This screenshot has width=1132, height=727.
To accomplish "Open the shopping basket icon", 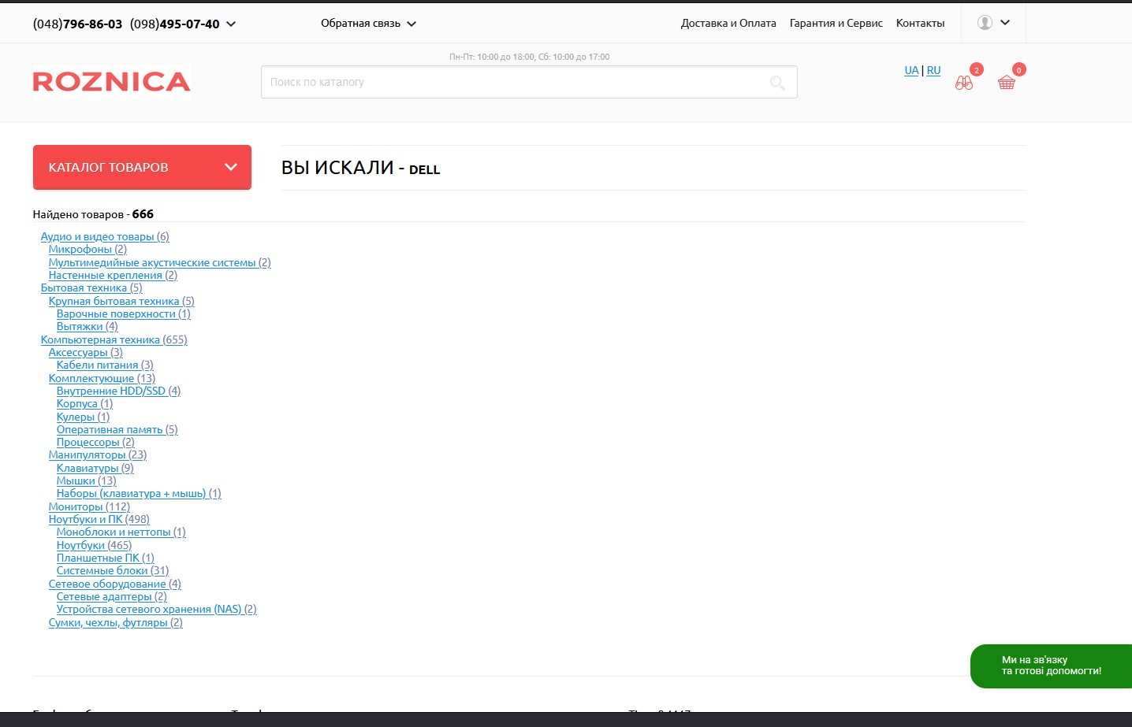I will point(1007,82).
